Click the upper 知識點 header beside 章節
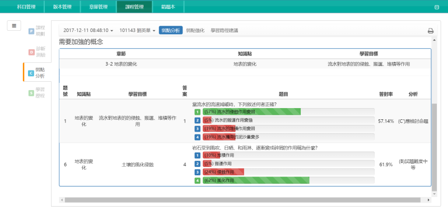Screen dimensions: 448x215 tap(245, 54)
